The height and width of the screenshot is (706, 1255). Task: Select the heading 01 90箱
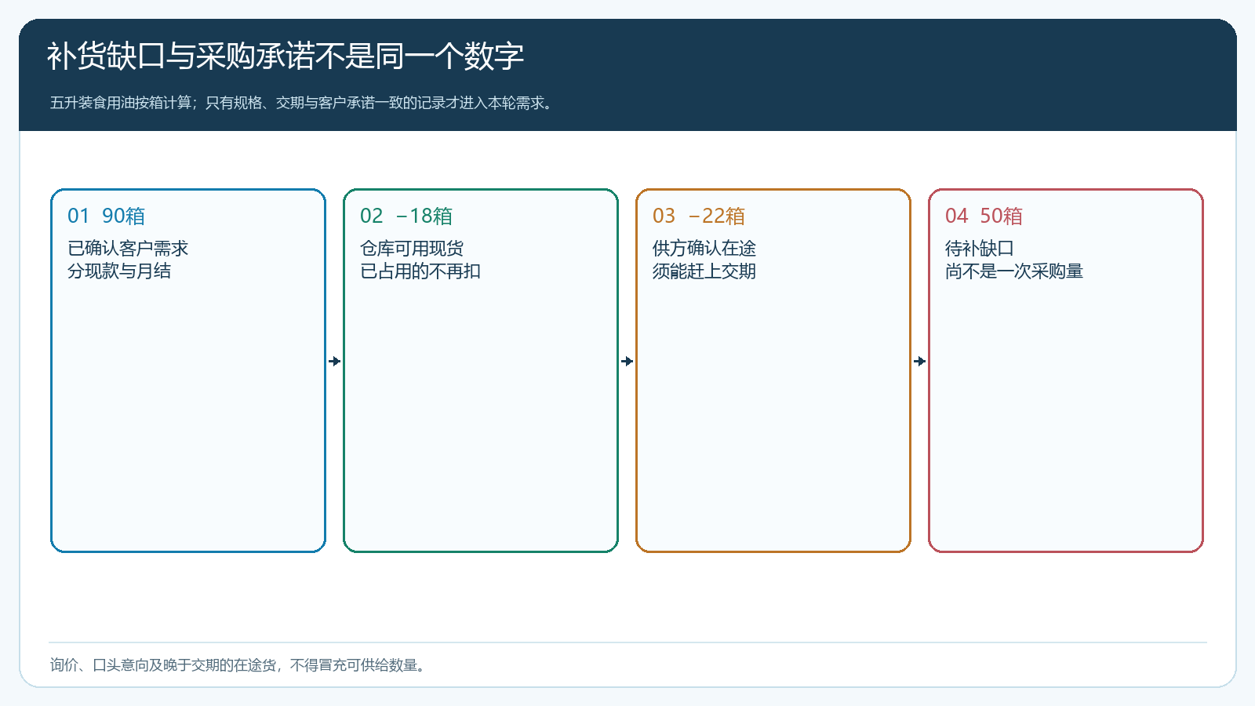pos(107,216)
